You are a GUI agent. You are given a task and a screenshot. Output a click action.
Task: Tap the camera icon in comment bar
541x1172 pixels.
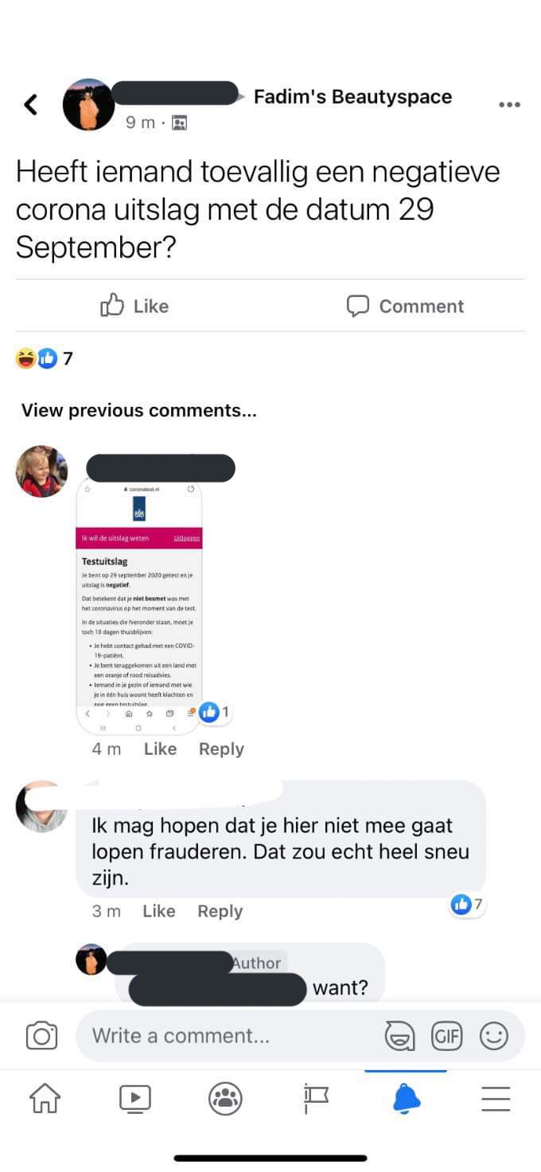click(41, 1035)
